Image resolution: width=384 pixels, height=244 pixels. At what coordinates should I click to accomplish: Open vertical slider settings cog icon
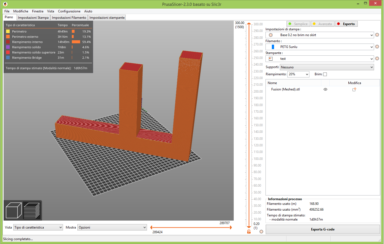(x=261, y=232)
